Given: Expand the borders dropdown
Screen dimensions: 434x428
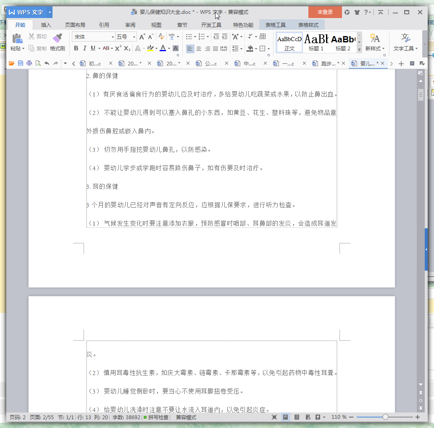Looking at the screenshot, I should 268,49.
